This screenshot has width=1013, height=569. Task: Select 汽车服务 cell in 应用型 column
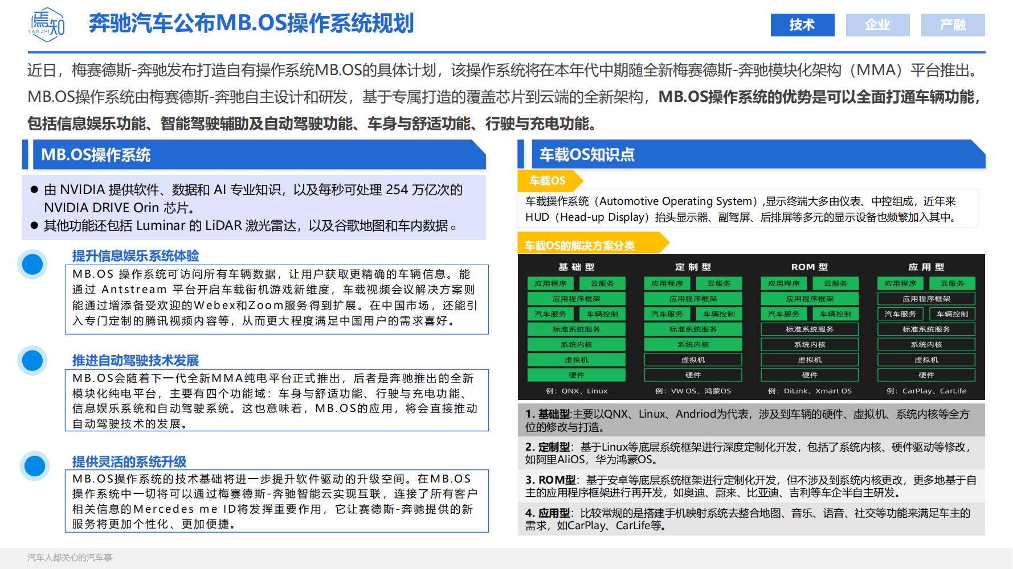pos(901,314)
